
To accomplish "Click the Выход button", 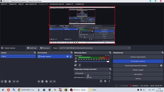I will point(138,78).
